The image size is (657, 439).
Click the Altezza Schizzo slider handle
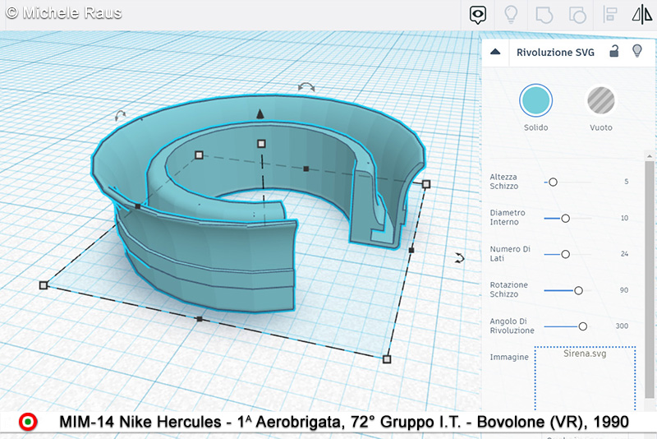click(x=553, y=182)
